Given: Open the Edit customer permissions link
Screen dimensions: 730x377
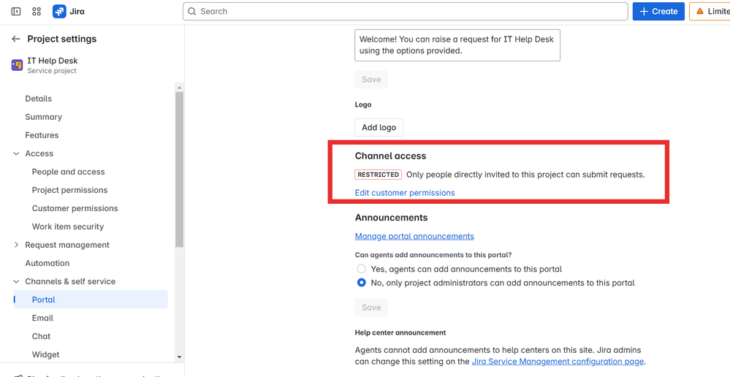Looking at the screenshot, I should point(405,193).
